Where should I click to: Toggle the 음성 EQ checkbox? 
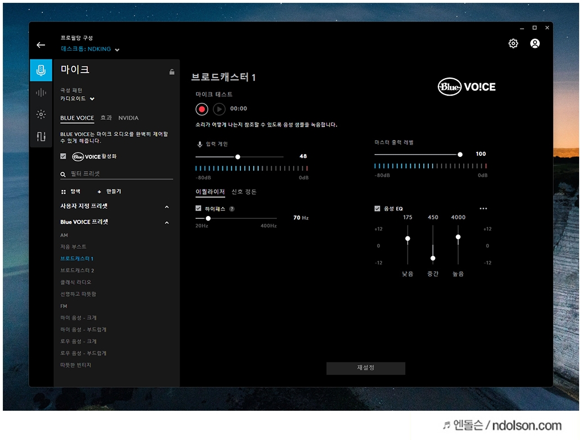point(377,209)
